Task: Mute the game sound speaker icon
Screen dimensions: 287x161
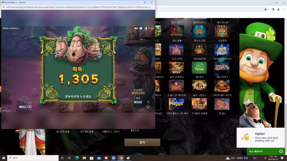Action: click(x=136, y=28)
